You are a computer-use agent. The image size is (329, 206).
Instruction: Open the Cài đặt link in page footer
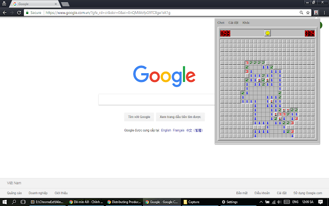(282, 193)
